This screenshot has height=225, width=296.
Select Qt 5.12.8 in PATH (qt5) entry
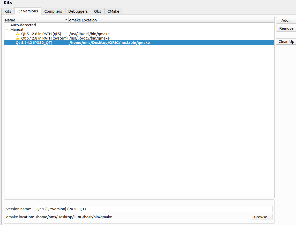click(x=41, y=34)
